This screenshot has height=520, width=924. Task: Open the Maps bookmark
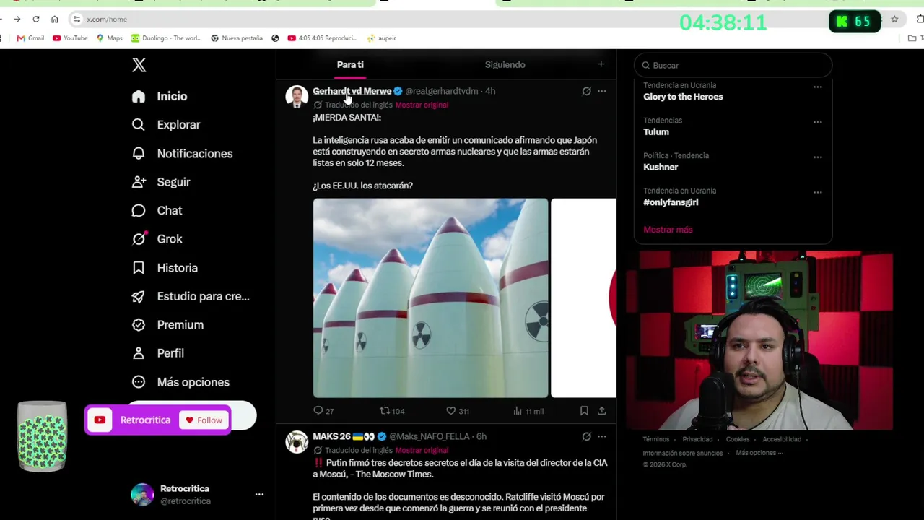point(110,38)
